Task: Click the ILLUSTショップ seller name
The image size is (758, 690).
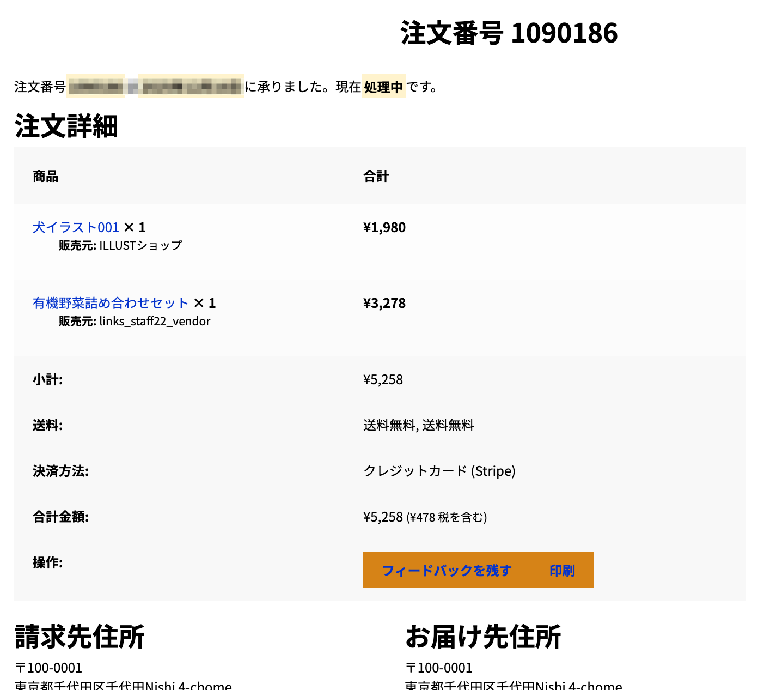Action: coord(140,246)
